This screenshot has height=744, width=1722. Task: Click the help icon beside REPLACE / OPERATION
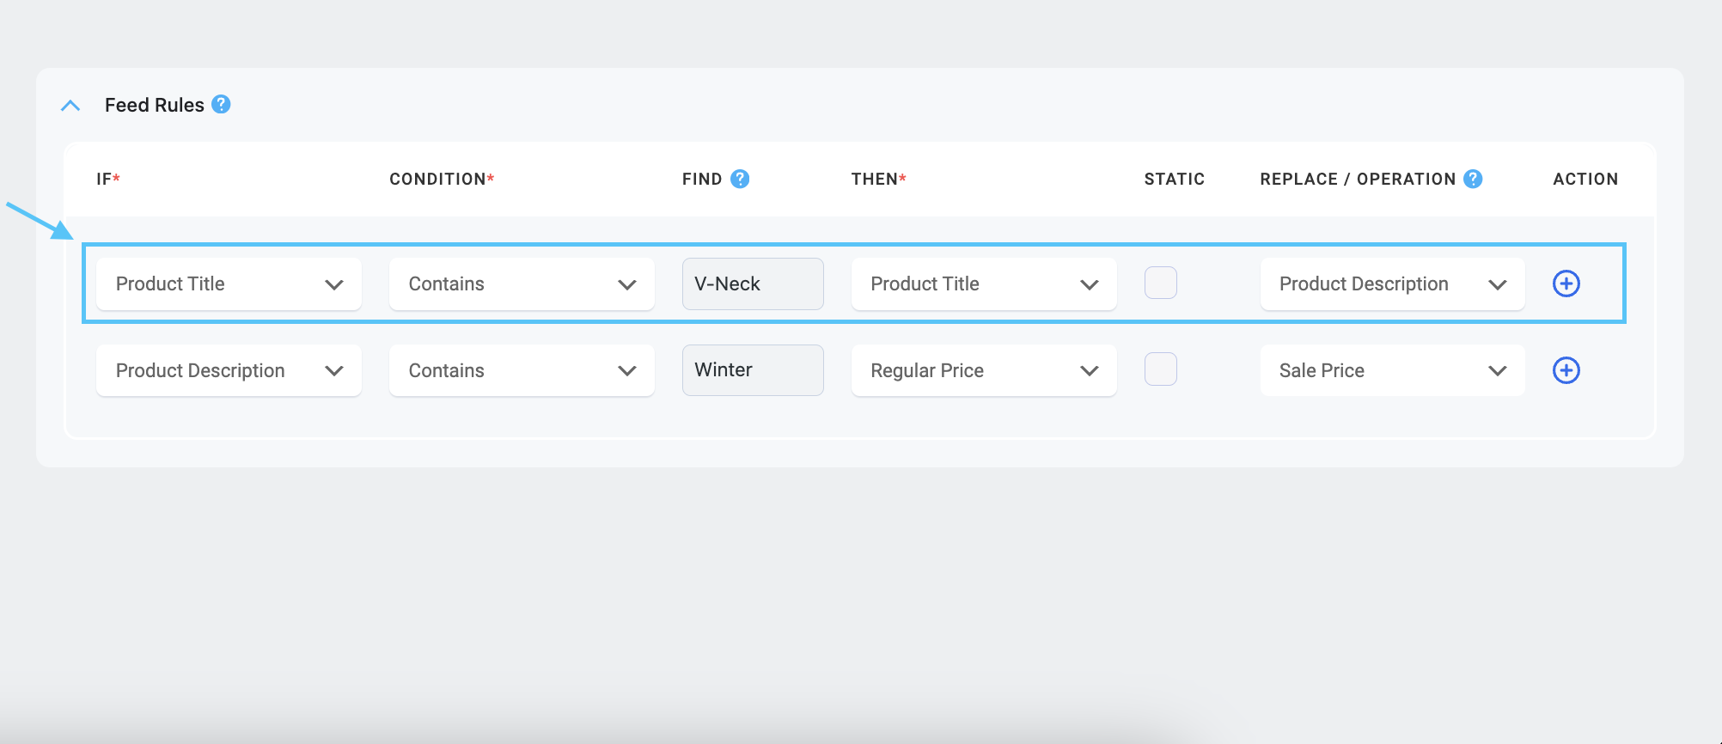point(1473,179)
